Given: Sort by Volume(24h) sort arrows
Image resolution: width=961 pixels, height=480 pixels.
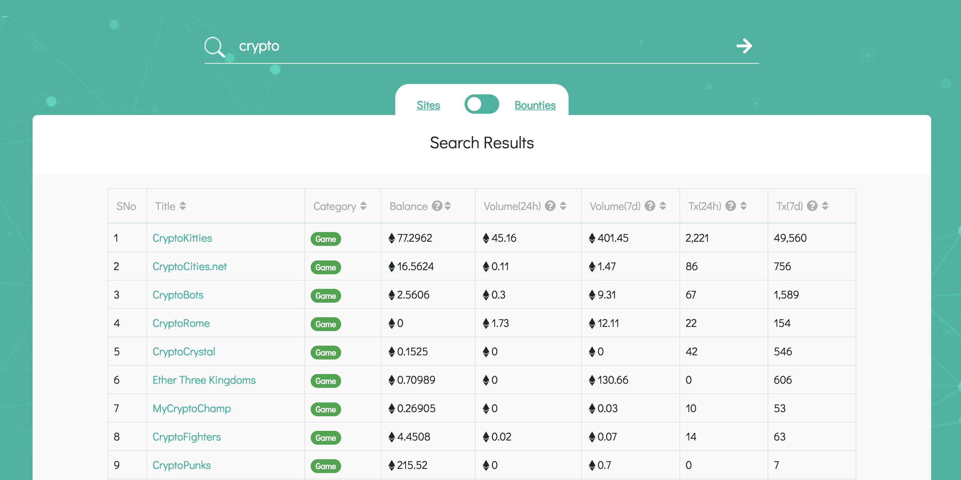Looking at the screenshot, I should [x=563, y=206].
